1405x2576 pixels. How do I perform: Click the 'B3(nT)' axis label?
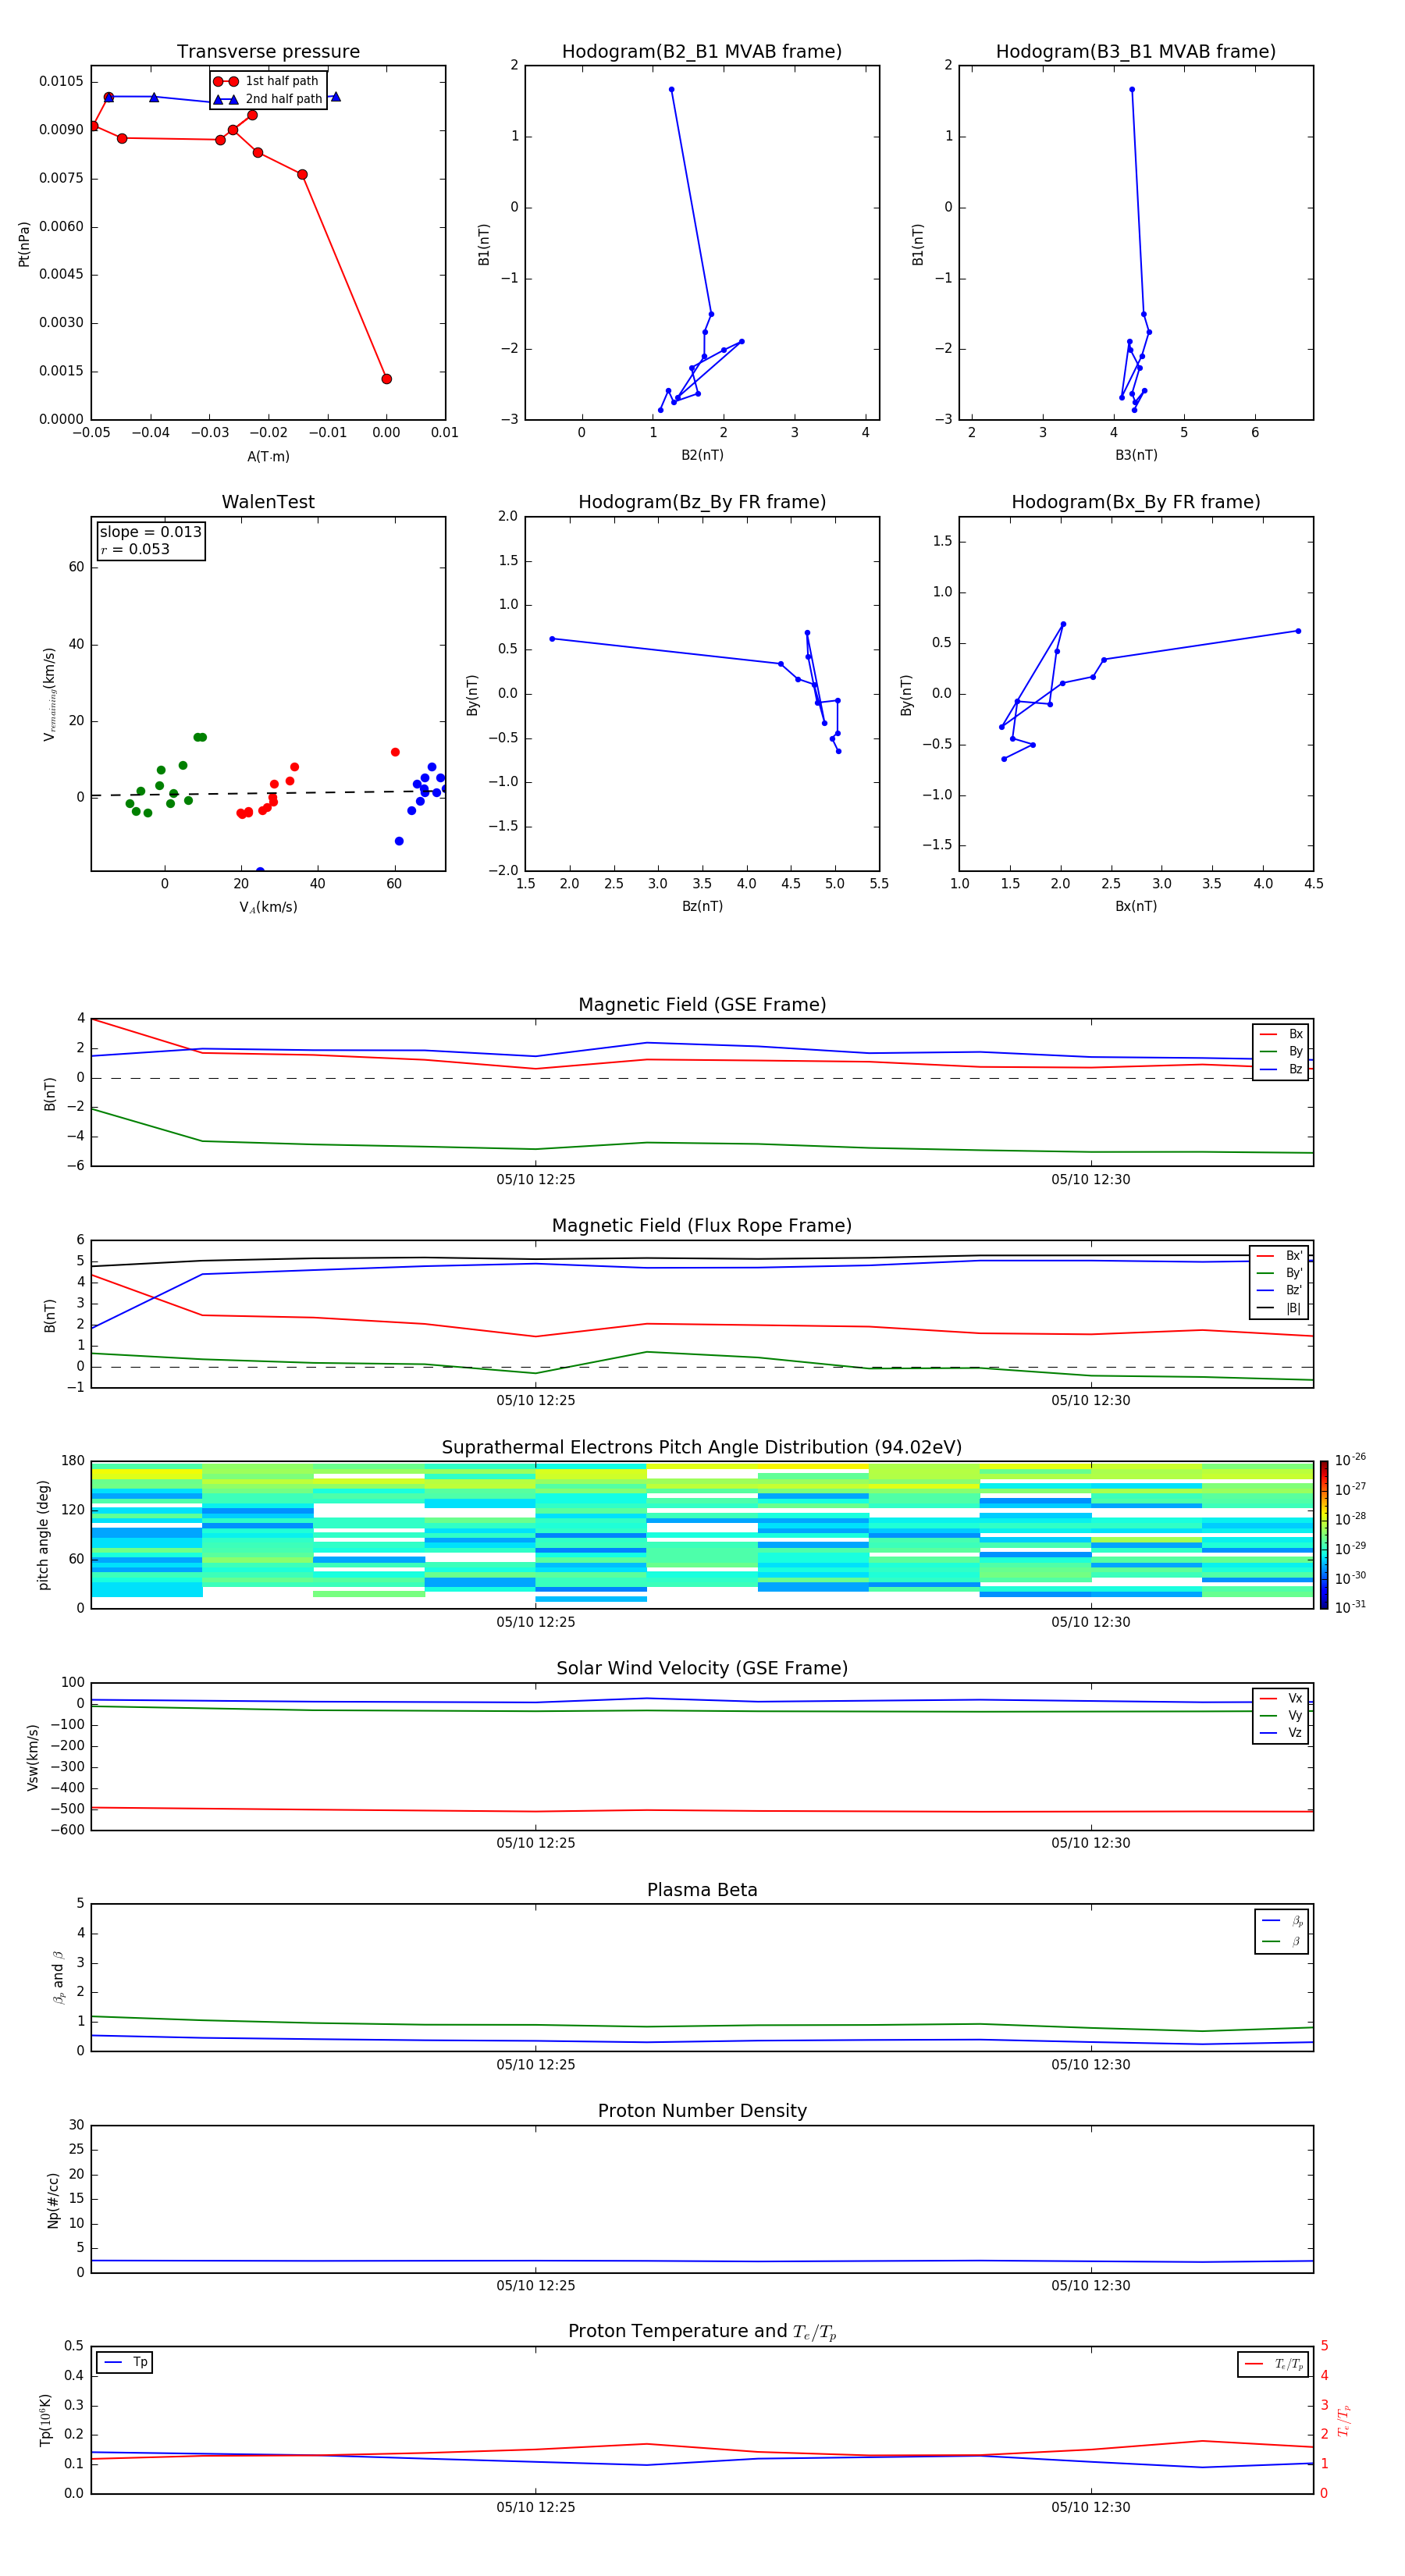tap(1136, 455)
